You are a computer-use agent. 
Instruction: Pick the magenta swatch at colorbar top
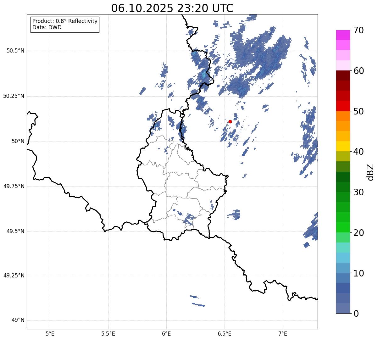pyautogui.click(x=343, y=35)
